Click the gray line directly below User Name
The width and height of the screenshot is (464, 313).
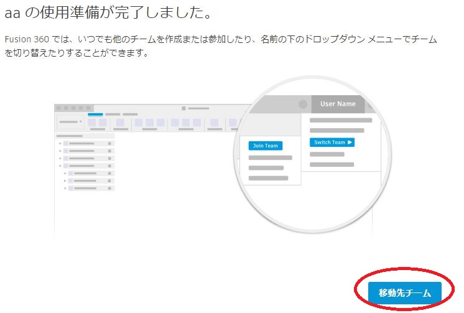pos(341,120)
